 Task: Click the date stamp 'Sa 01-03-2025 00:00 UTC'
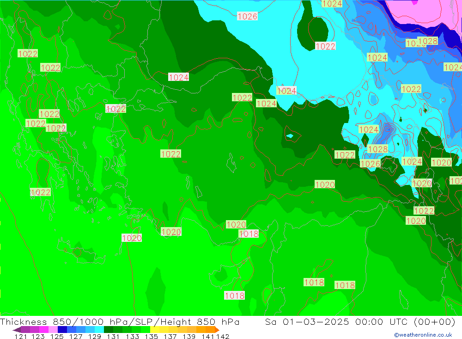[x=336, y=321]
